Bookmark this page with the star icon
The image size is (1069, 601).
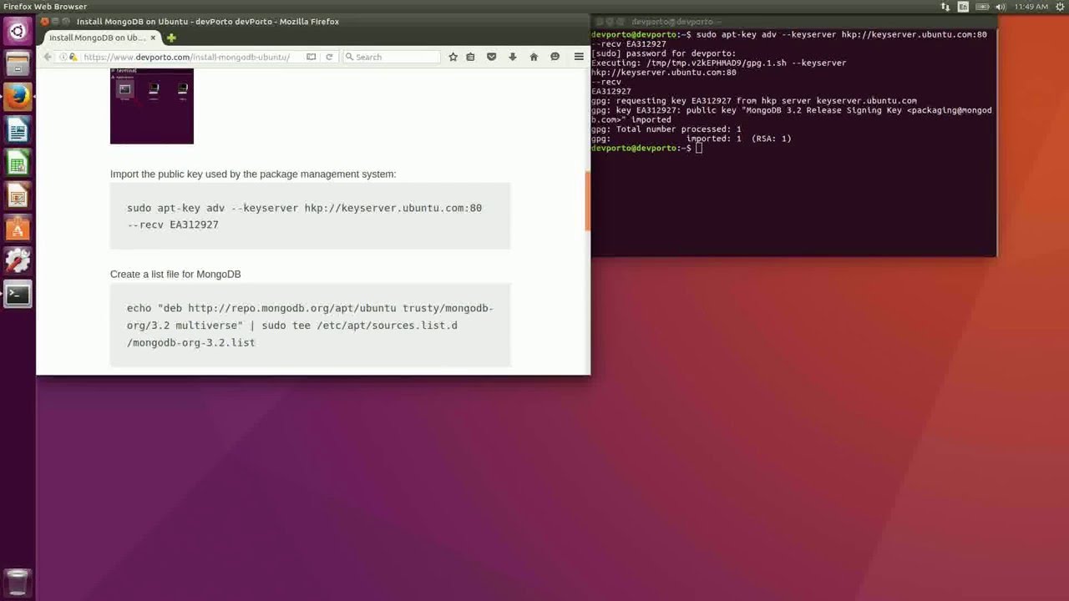[453, 57]
